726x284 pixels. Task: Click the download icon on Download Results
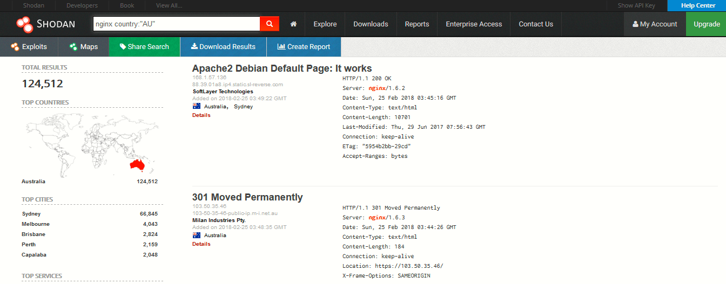click(x=194, y=47)
